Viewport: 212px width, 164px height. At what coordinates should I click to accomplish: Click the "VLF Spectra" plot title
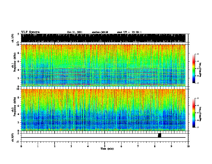tap(30, 32)
